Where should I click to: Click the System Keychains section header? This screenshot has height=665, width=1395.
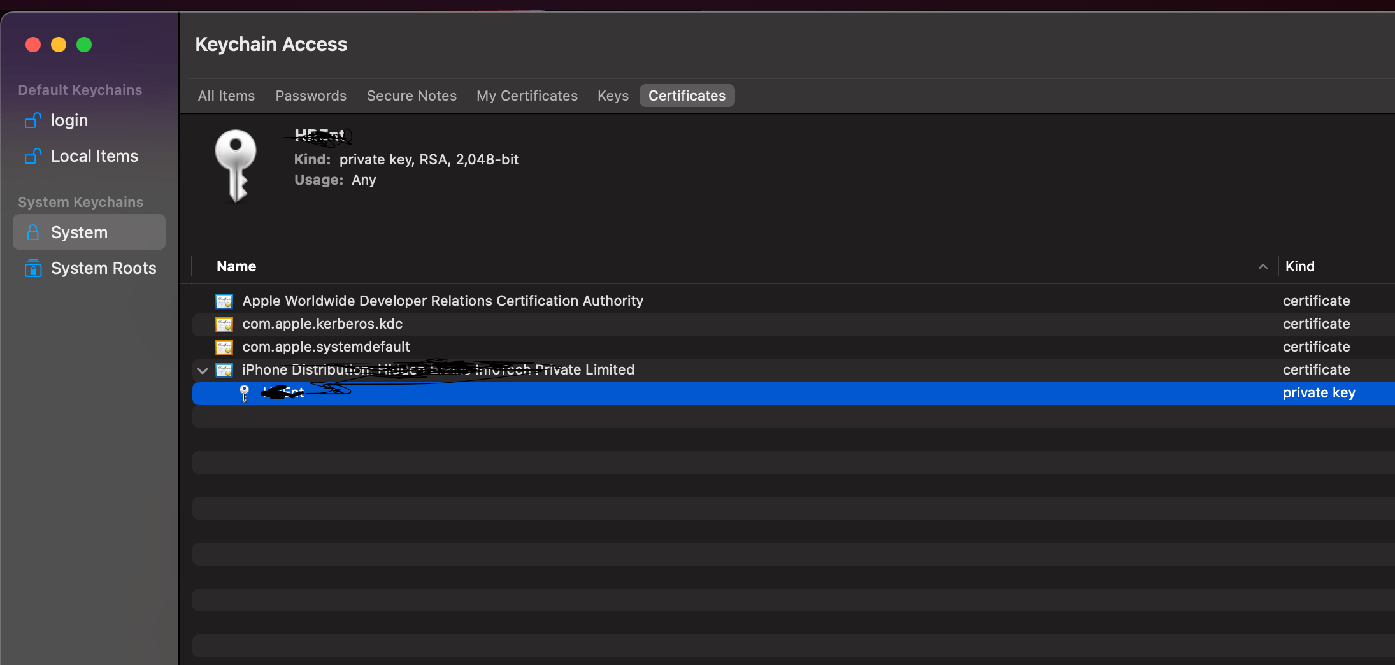pyautogui.click(x=81, y=202)
